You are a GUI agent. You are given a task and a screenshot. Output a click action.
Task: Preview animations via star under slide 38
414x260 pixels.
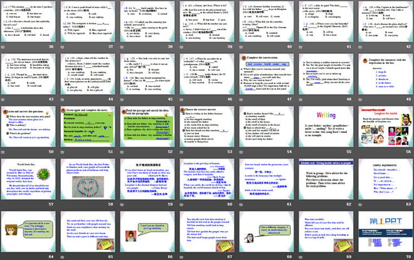pos(122,47)
